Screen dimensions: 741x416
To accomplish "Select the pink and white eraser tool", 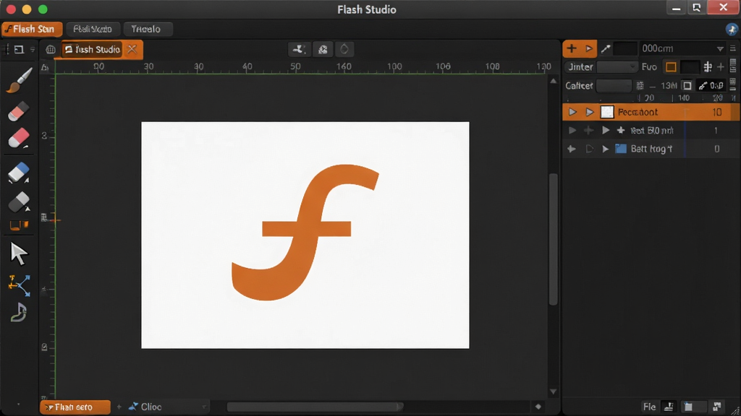I will coord(18,139).
